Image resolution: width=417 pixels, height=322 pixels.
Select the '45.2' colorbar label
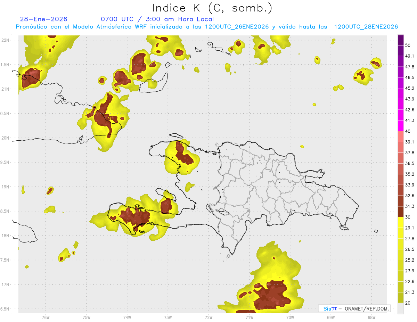click(410, 88)
